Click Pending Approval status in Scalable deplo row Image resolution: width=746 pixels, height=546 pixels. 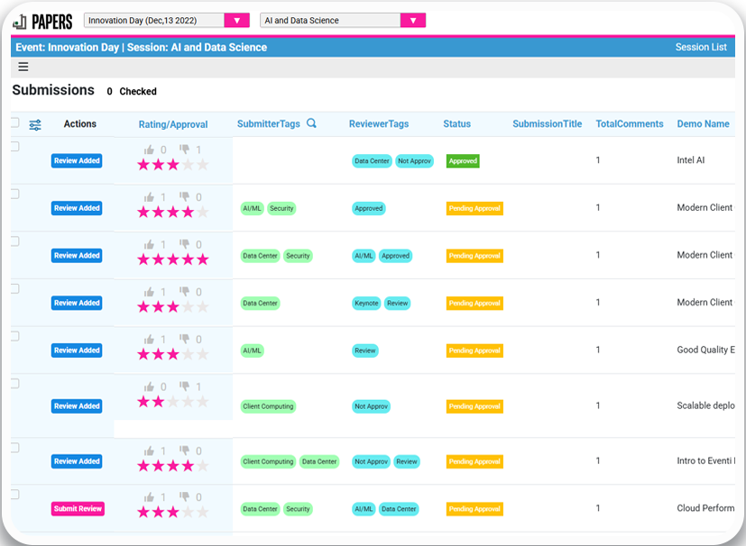click(474, 406)
